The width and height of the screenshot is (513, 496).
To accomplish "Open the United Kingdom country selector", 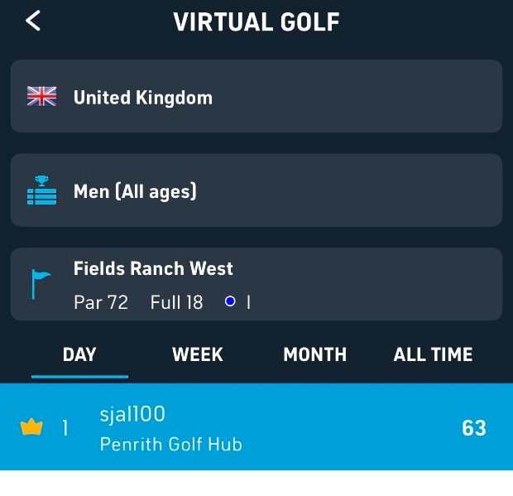I will (256, 96).
